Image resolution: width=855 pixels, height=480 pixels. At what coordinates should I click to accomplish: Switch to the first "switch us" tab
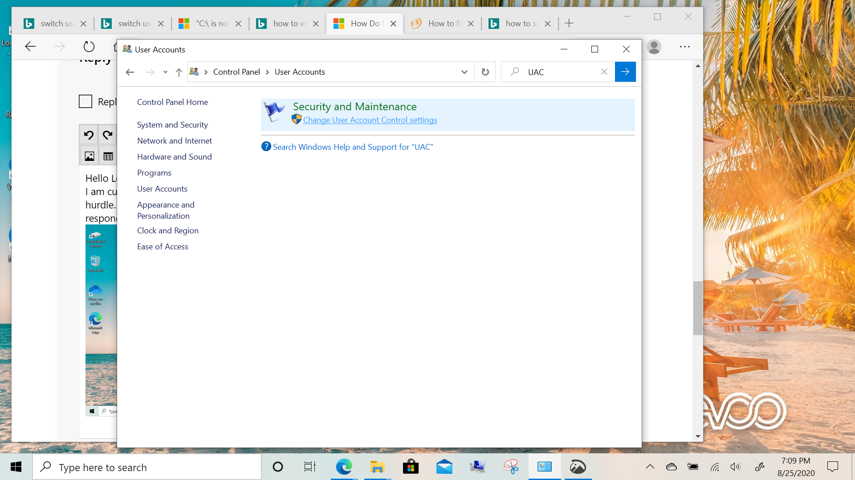tap(56, 23)
